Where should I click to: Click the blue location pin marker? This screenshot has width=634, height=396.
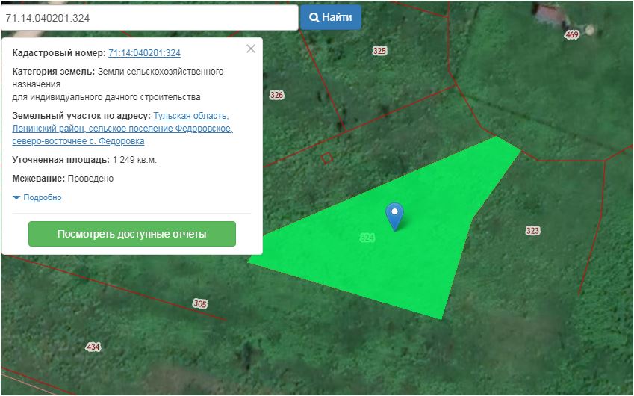tap(394, 214)
